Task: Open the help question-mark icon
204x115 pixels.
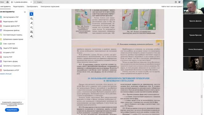Action: coord(176,2)
